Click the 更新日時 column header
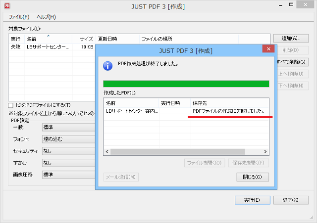Screen dimensions: 317x223 tap(117, 39)
